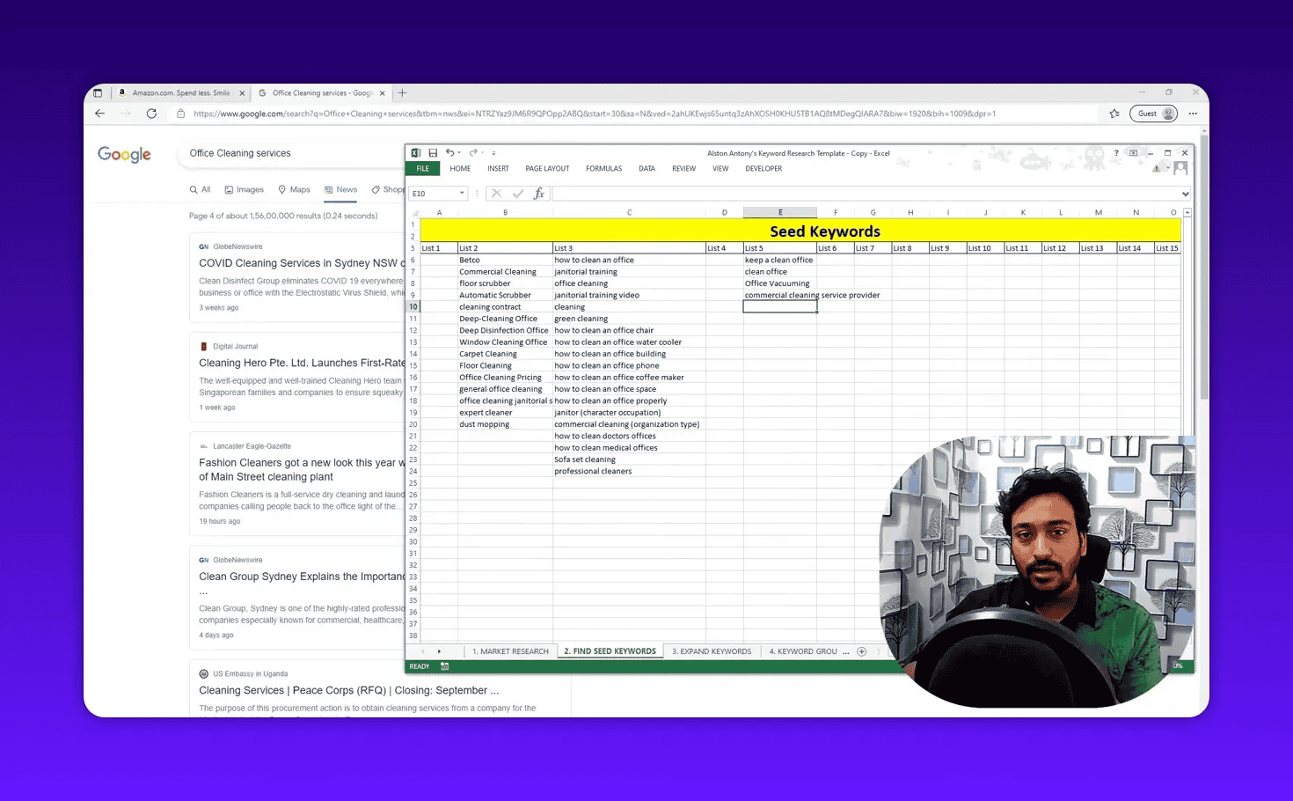Click the new sheet plus button
This screenshot has width=1293, height=801.
click(x=861, y=650)
